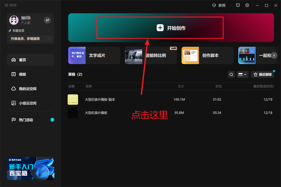The height and width of the screenshot is (187, 281).
Task: Open settings hexagon icon in title bar
Action: [247, 5]
